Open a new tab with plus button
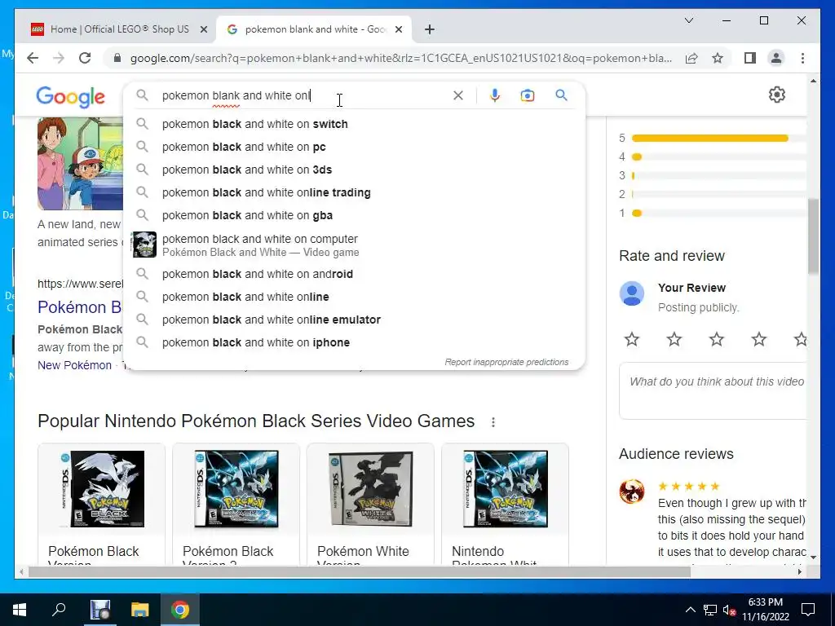 430,29
